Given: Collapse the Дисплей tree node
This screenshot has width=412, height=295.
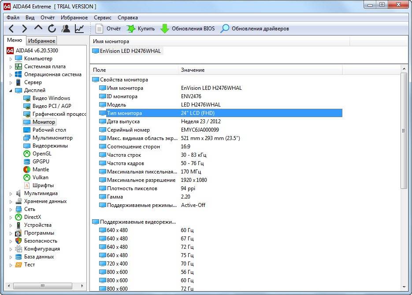Looking at the screenshot, I should tap(11, 90).
